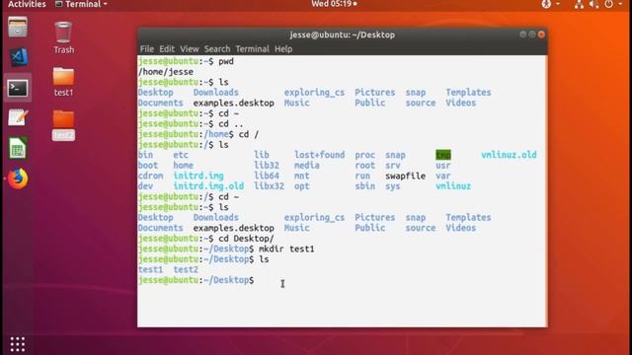Click the /home/jesse output line
Screen dimensions: 632x355
coord(166,72)
